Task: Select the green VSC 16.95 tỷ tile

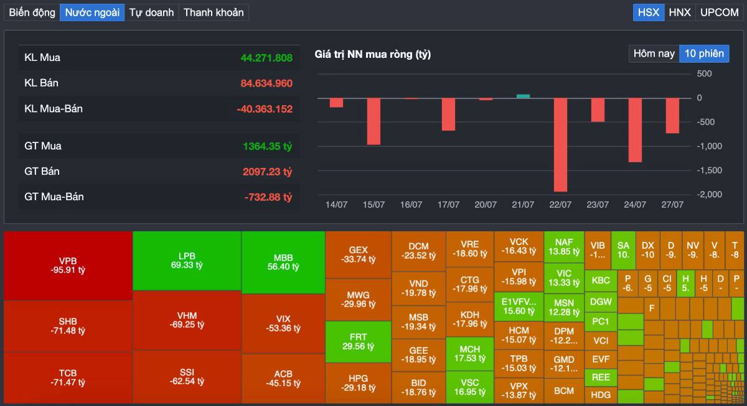Action: pos(470,387)
